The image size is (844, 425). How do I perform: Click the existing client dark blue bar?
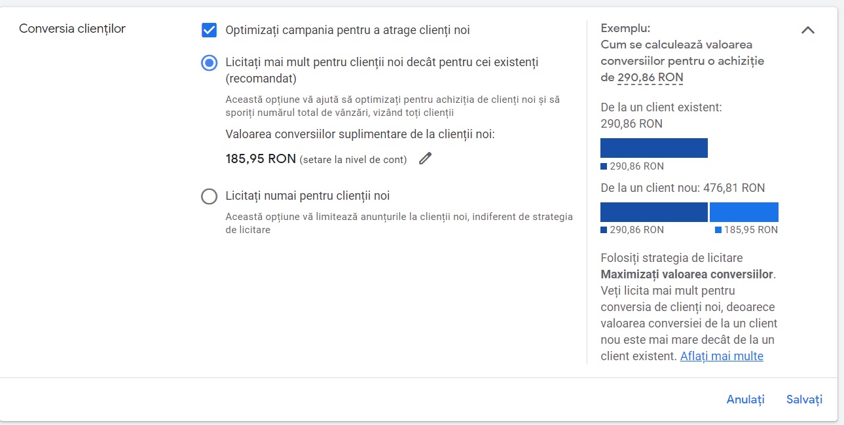tap(654, 148)
